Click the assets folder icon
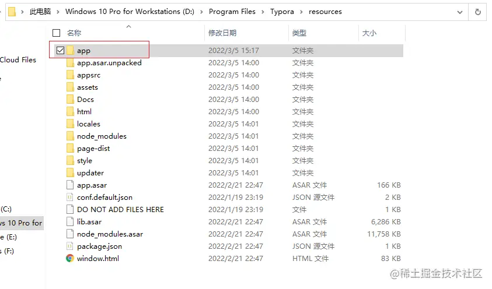 point(70,87)
